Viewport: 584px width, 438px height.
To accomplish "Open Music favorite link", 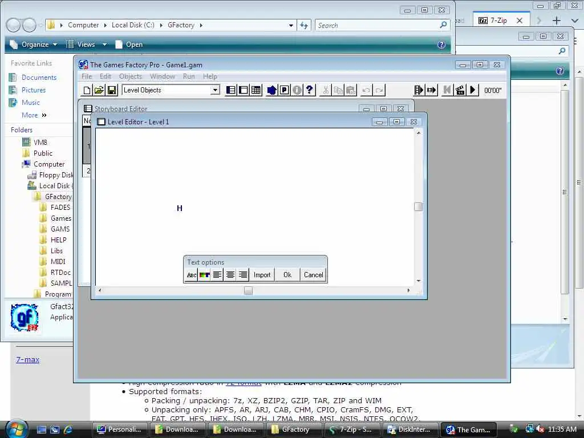I will (x=31, y=103).
